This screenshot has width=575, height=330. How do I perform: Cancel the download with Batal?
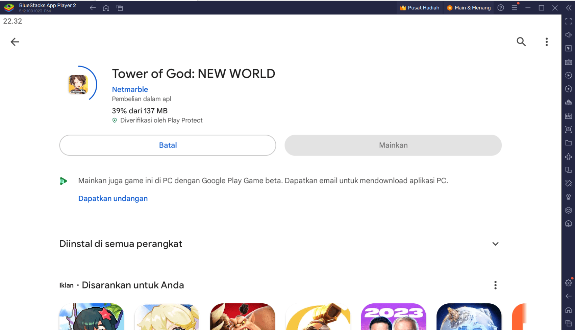pos(168,145)
